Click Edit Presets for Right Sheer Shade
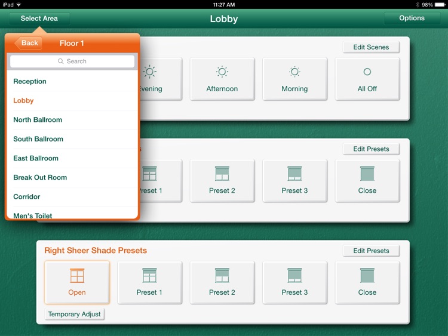Viewport: 448px width, 336px height. (x=371, y=251)
